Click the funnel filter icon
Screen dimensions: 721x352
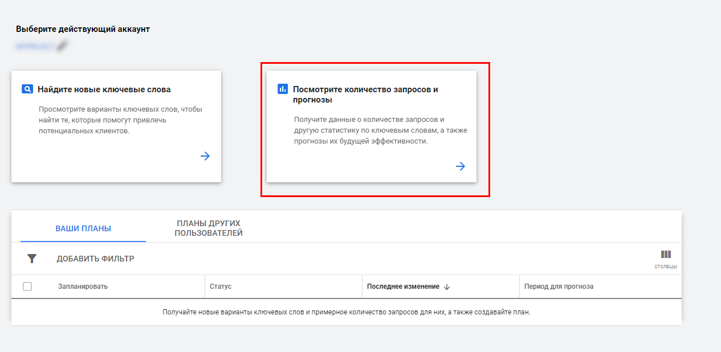point(32,259)
